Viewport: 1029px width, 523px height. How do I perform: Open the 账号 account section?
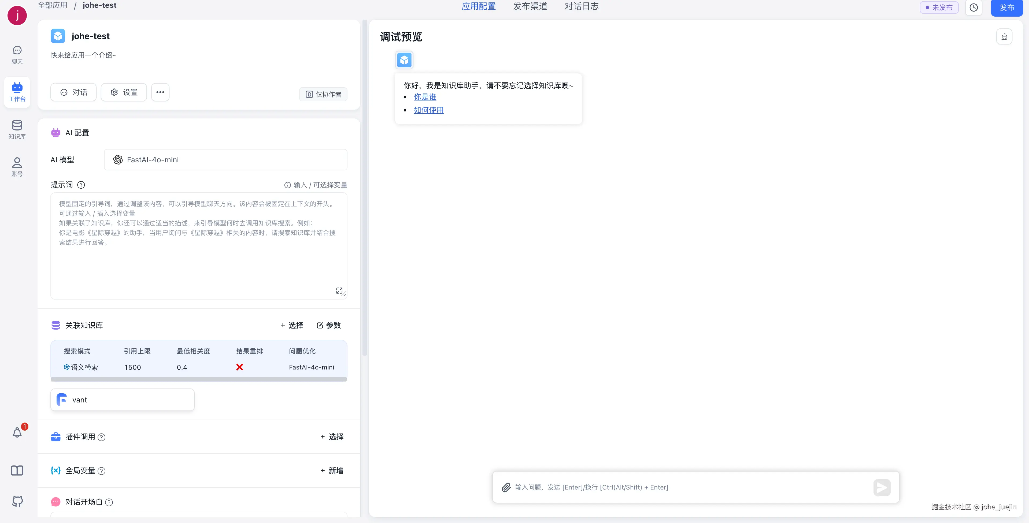(17, 166)
